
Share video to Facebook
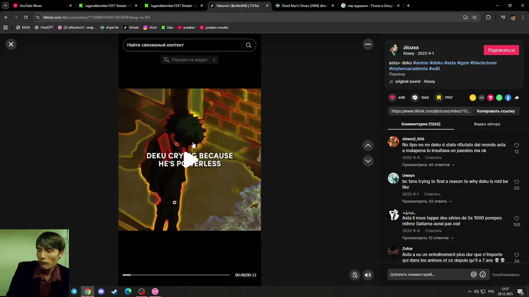tap(508, 98)
